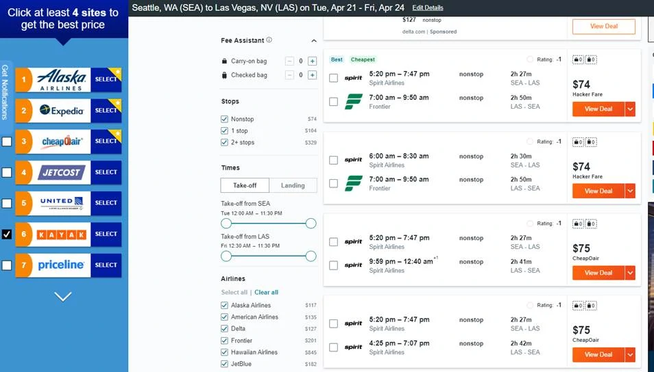The height and width of the screenshot is (372, 654).
Task: Click right handle of Take-off from LAS slider
Action: [x=311, y=256]
